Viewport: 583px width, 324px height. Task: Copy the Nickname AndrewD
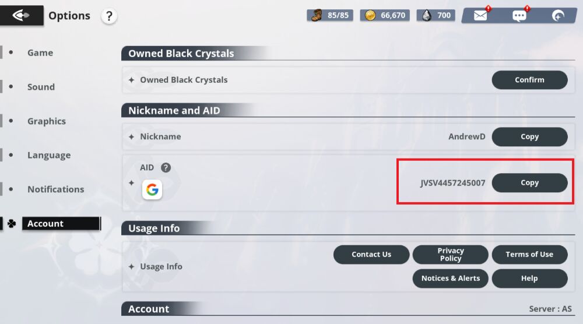point(529,136)
